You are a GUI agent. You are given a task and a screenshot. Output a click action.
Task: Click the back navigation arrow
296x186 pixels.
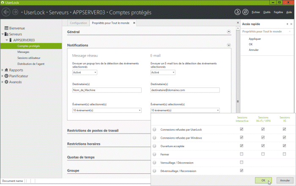point(6,12)
